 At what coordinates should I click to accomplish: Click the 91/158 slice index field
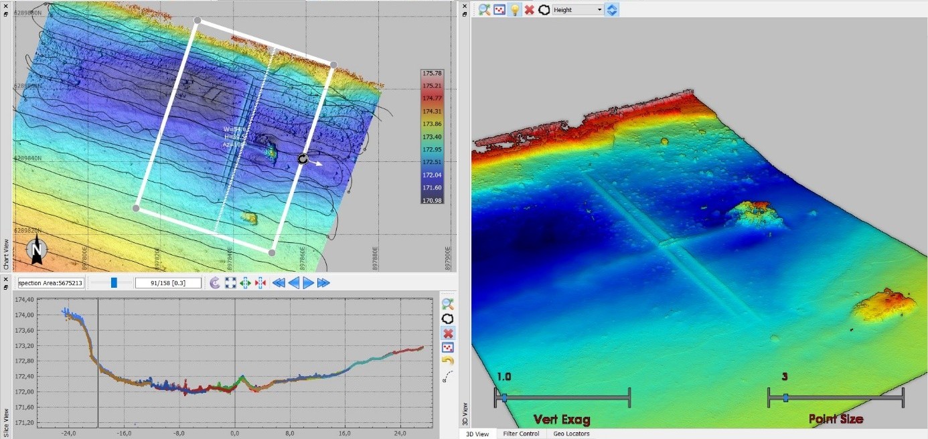point(168,283)
